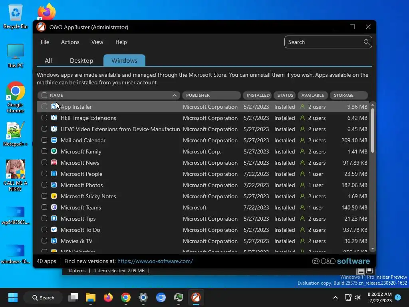Screen dimensions: 409x307
Task: Sort by the AVAILABLE column header
Action: click(x=312, y=95)
